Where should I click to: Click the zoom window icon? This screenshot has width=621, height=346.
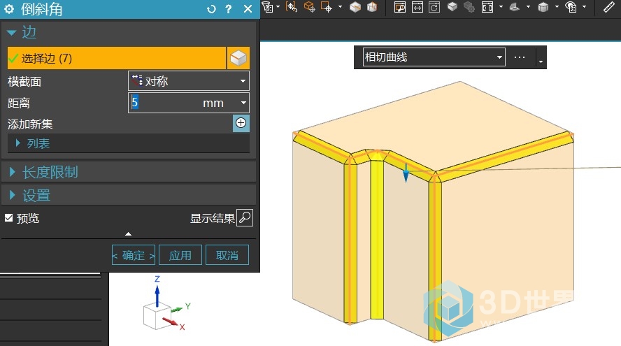400,7
